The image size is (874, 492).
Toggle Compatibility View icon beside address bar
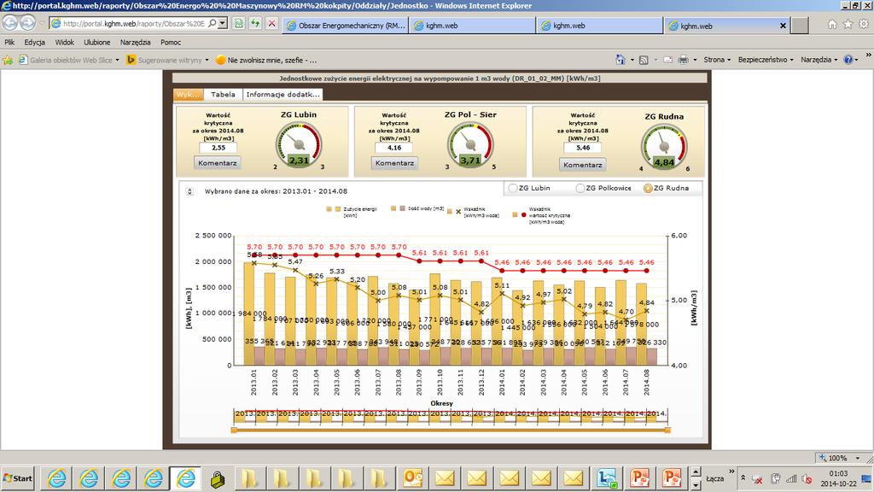[239, 23]
